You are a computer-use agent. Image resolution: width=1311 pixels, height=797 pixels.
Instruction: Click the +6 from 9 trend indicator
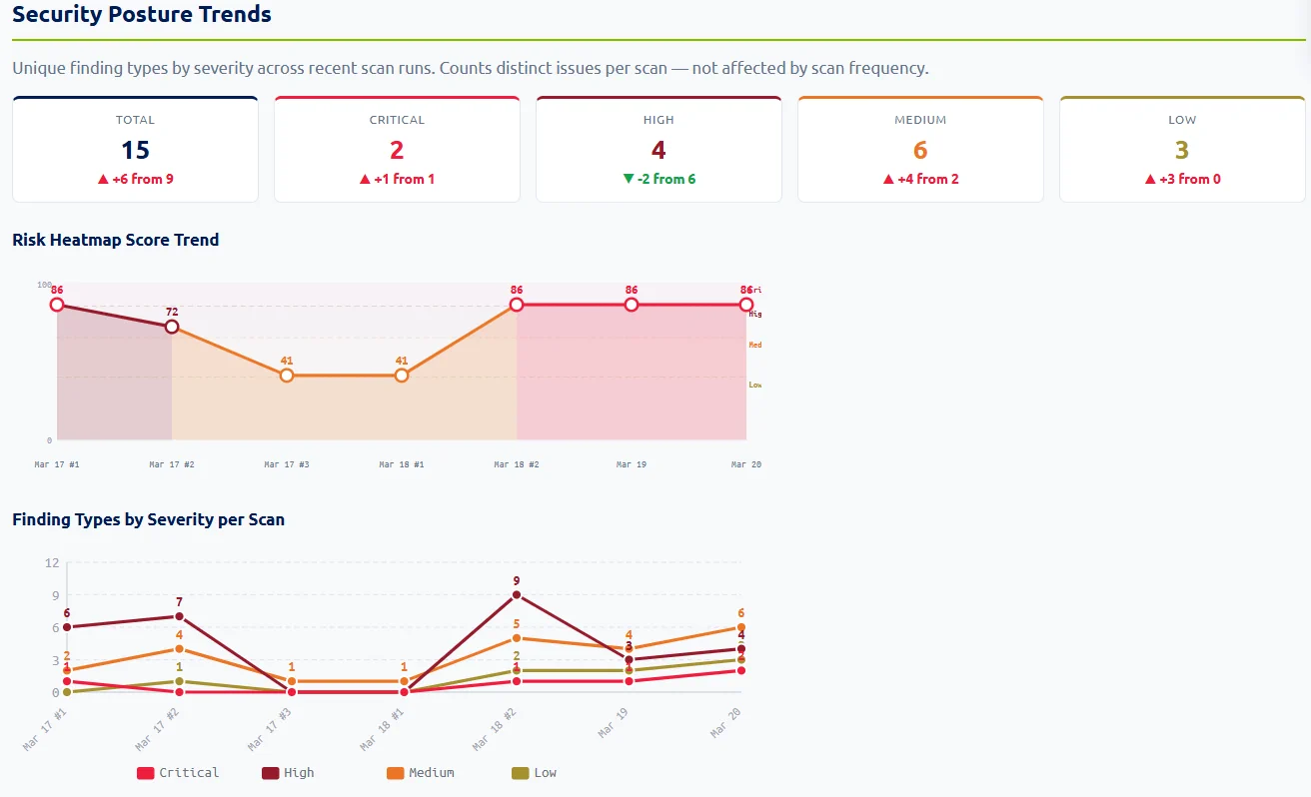click(x=135, y=179)
